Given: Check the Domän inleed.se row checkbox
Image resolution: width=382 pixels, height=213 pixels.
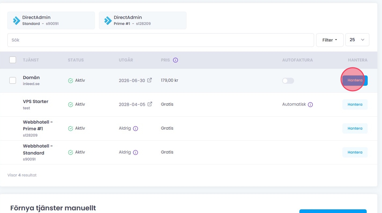Looking at the screenshot, I should pos(13,80).
